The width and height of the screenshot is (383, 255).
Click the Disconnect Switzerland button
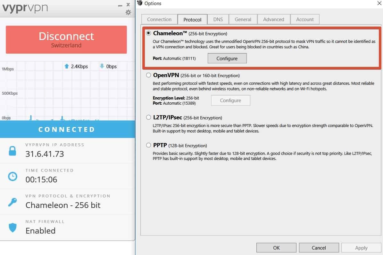point(66,39)
